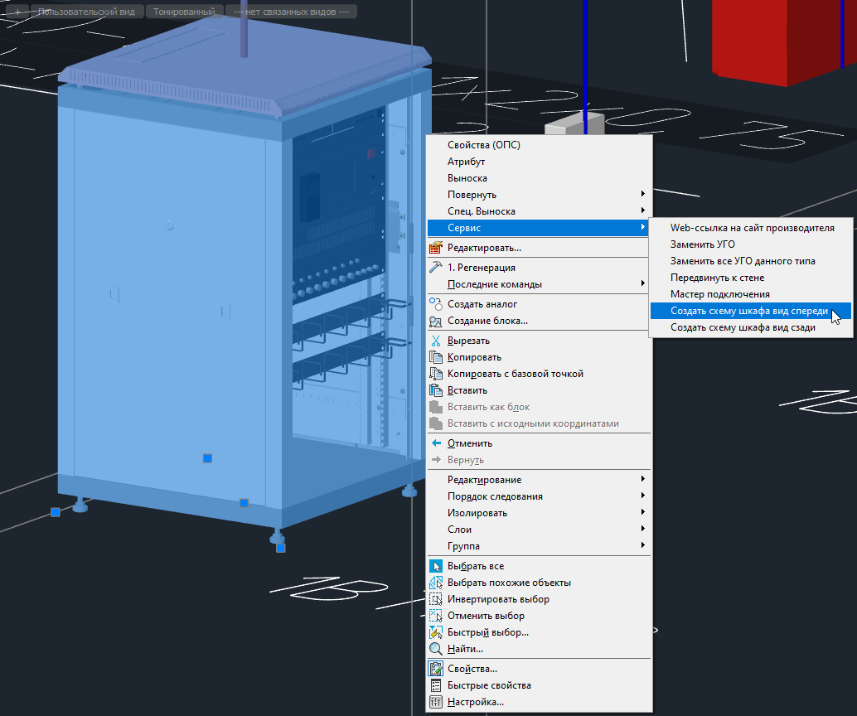Click the Создать аналог icon
The height and width of the screenshot is (716, 857).
[437, 304]
